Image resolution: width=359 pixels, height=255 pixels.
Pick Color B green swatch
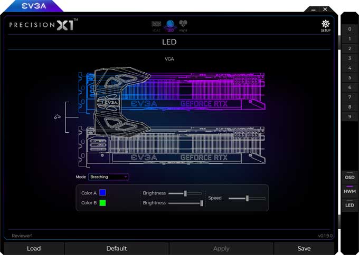[102, 203]
